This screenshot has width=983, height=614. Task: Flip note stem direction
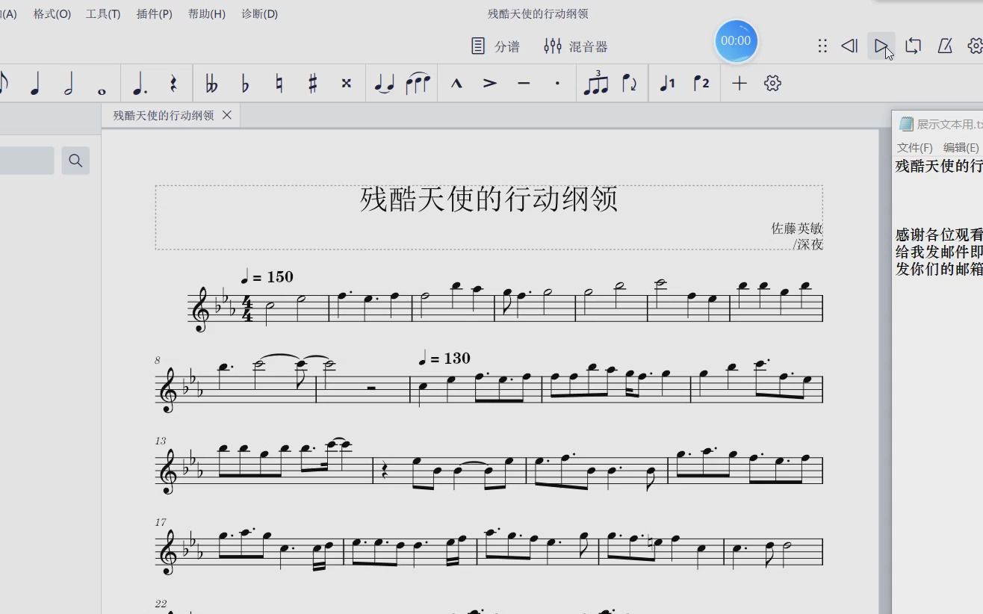pyautogui.click(x=630, y=84)
